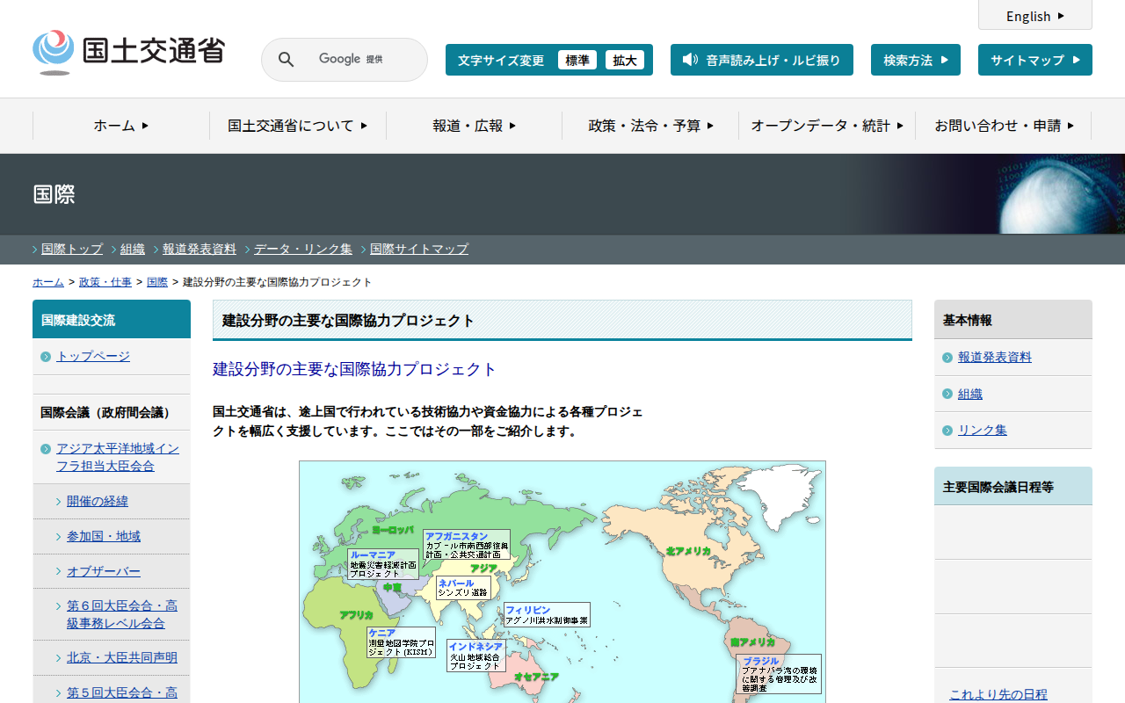Click chevron icon beside 開催の経緯

tap(59, 502)
